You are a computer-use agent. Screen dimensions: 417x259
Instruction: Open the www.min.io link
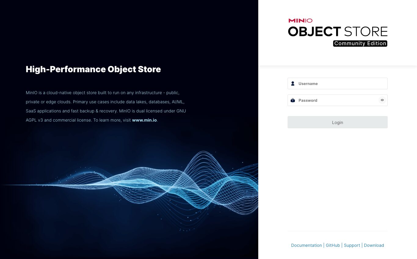point(144,120)
